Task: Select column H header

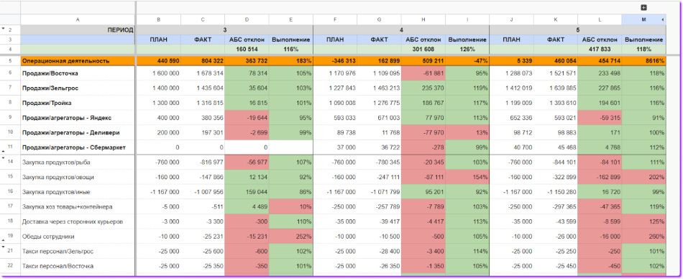Action: point(423,20)
